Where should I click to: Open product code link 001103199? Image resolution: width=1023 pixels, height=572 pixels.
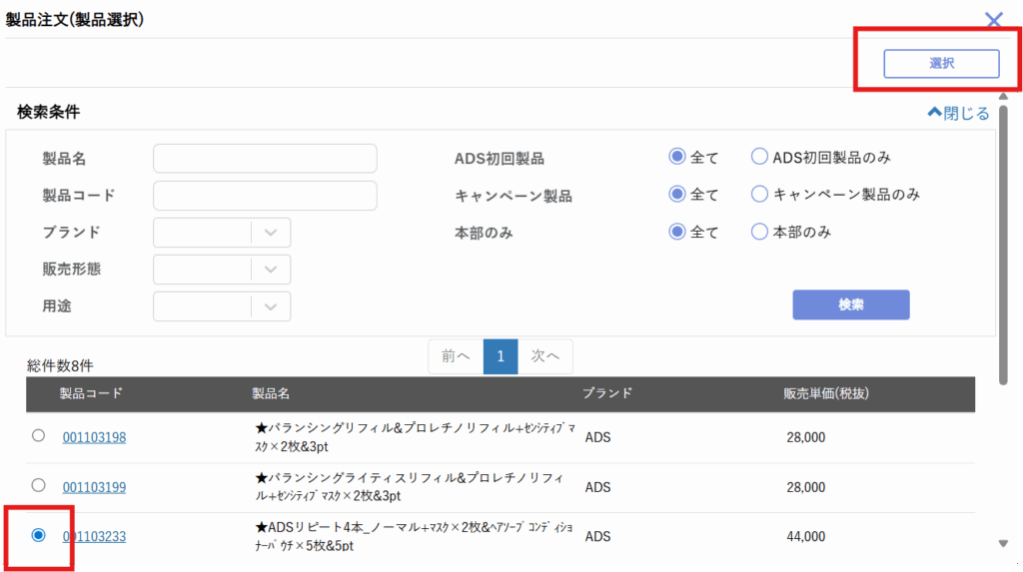tap(94, 488)
